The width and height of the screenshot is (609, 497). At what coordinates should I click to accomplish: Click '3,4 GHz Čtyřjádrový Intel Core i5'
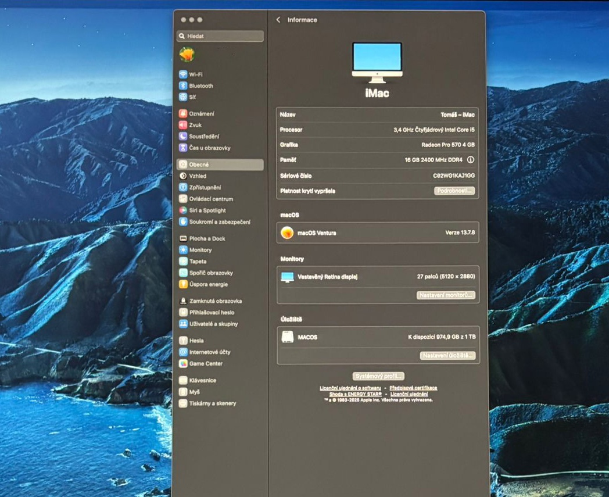tap(434, 130)
